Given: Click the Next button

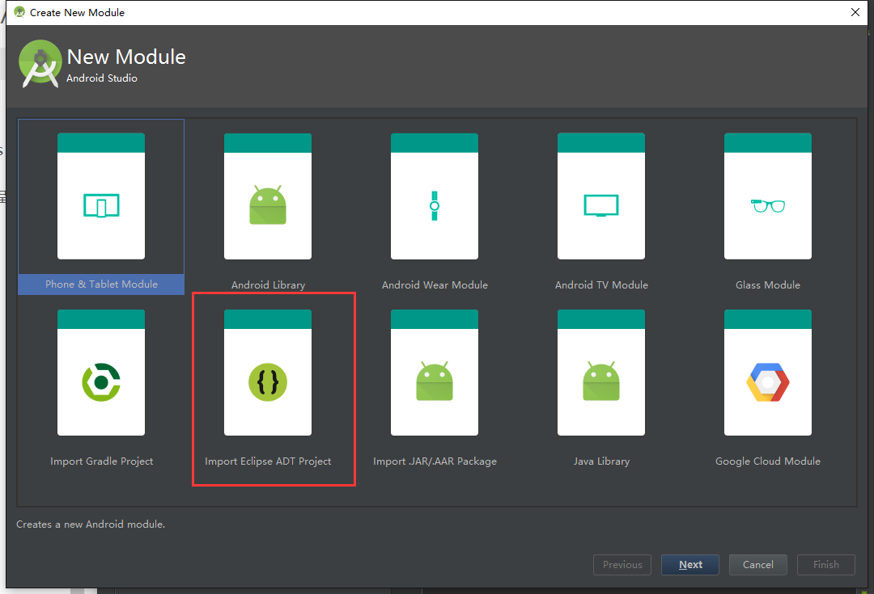Looking at the screenshot, I should tap(690, 564).
